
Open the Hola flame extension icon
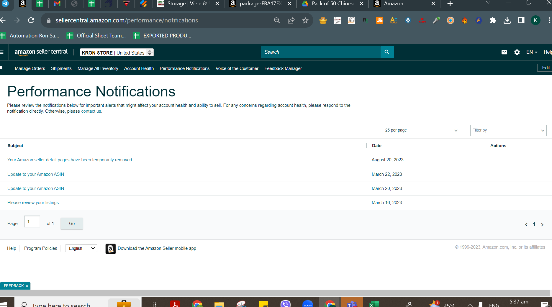click(x=465, y=20)
